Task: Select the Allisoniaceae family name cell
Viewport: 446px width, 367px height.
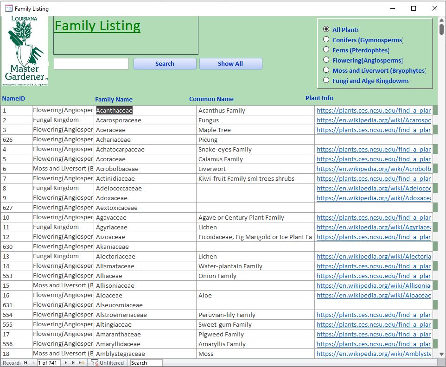Action: point(145,285)
